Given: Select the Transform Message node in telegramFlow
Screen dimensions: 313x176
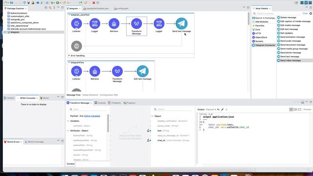Looking at the screenshot, I should pos(117,71).
